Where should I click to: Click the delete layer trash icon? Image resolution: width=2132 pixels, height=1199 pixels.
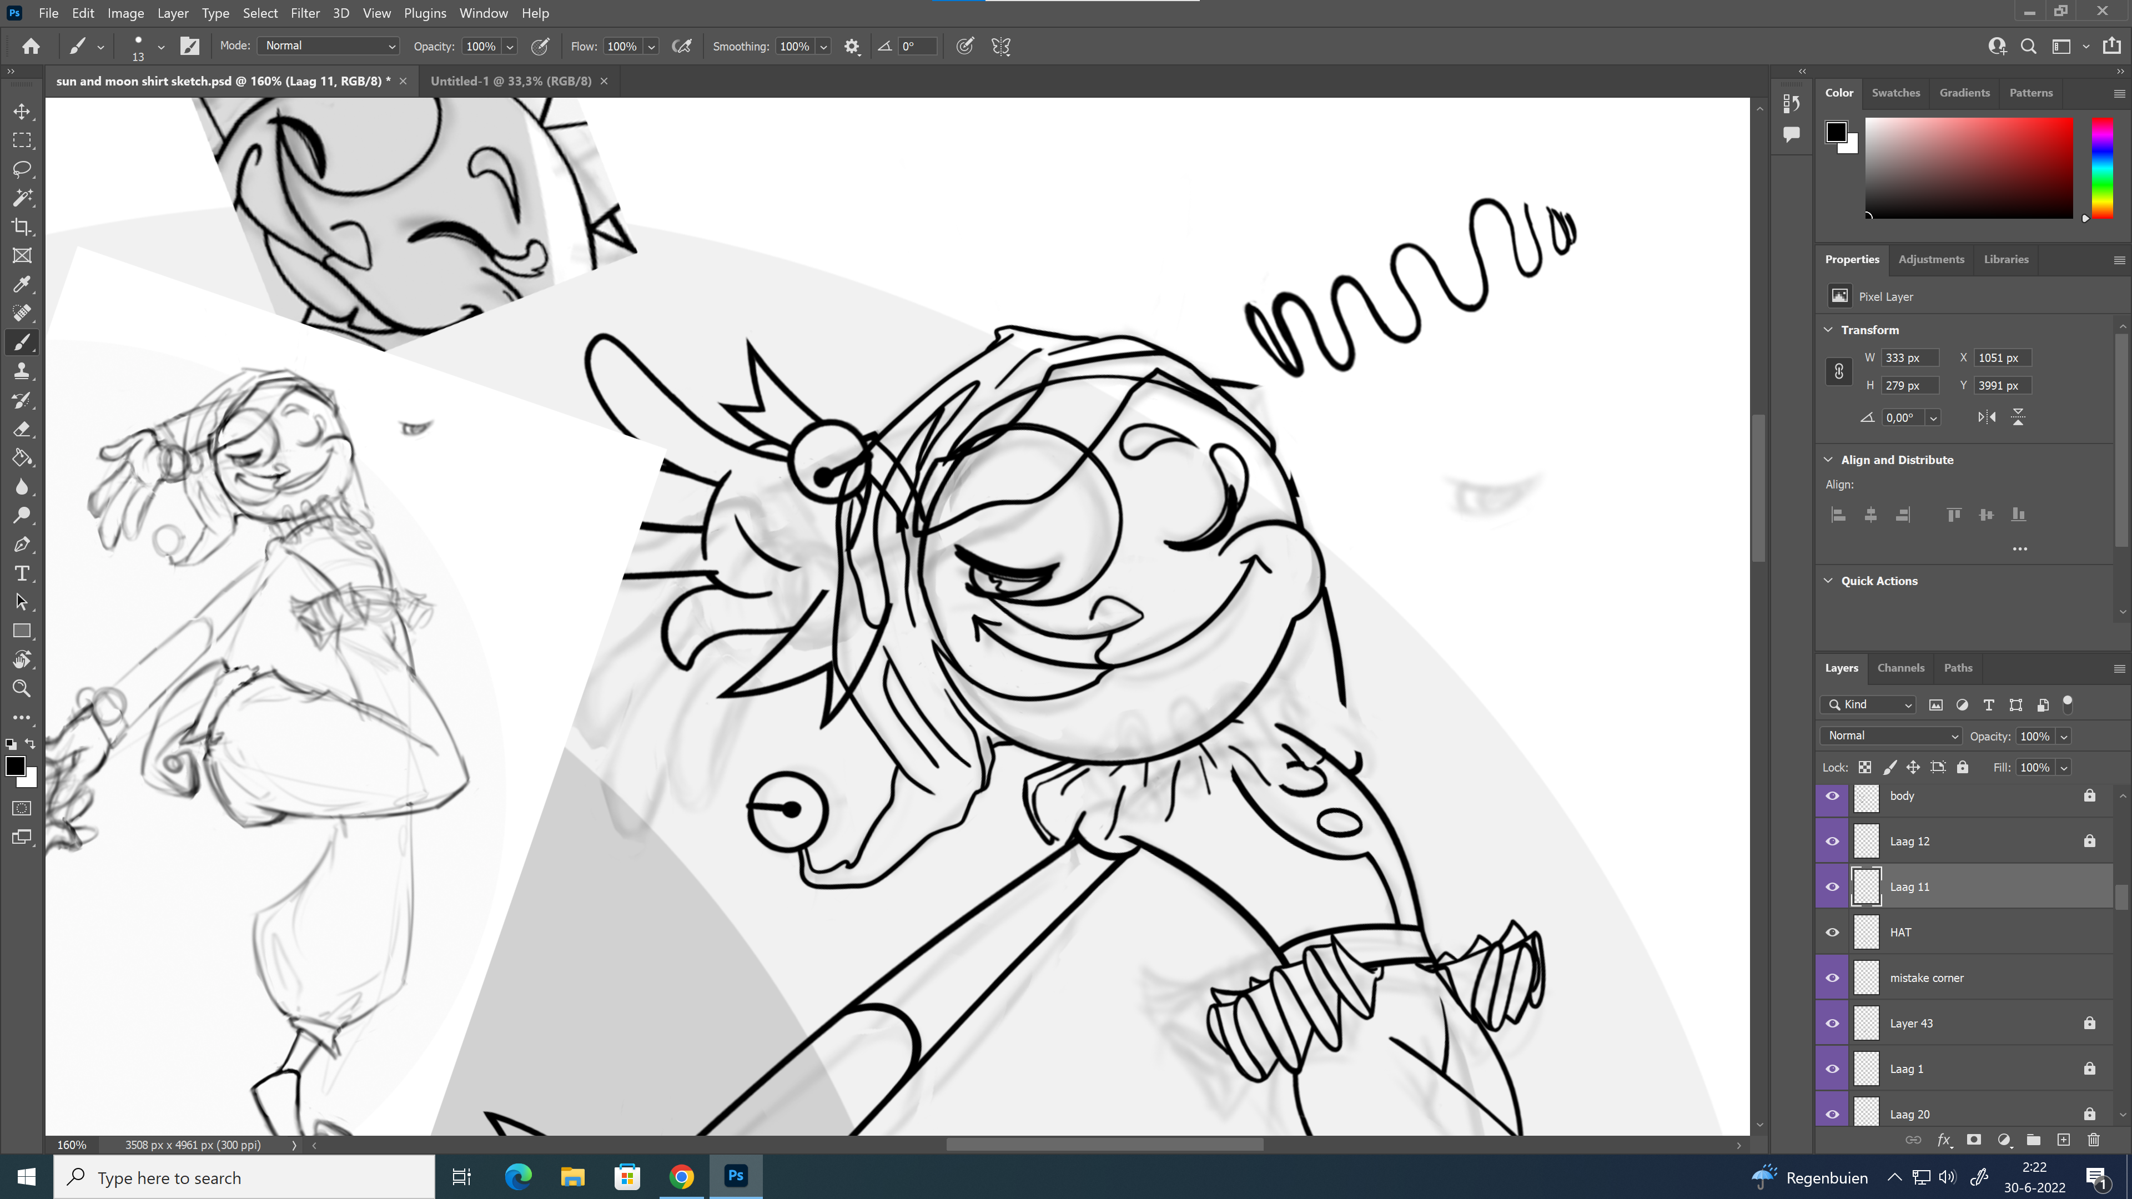[2093, 1140]
